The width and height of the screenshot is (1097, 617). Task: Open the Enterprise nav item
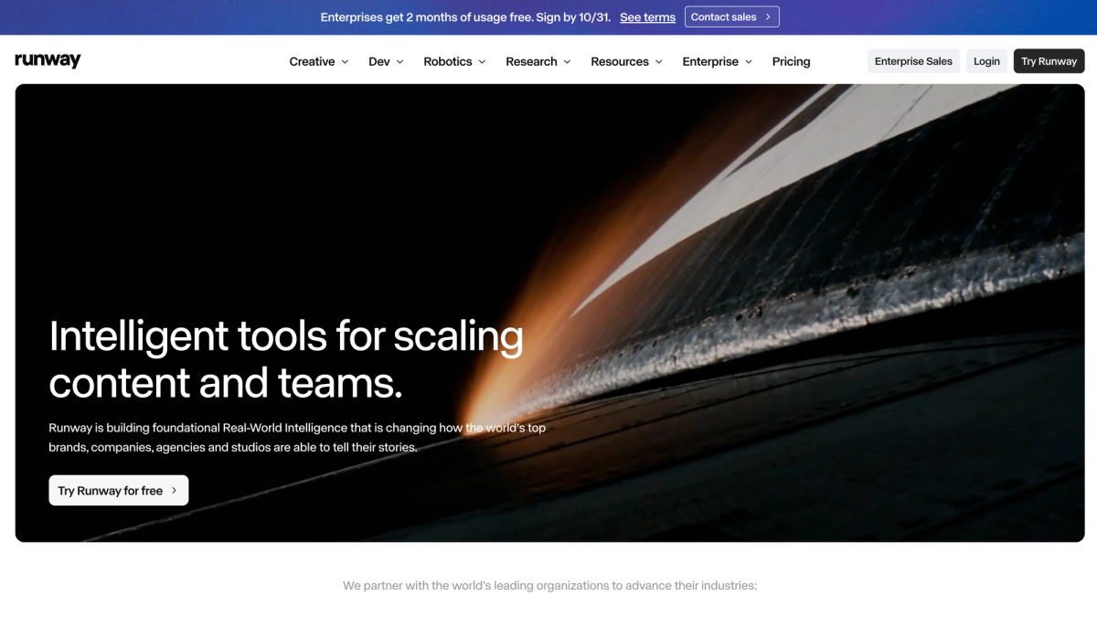coord(718,61)
